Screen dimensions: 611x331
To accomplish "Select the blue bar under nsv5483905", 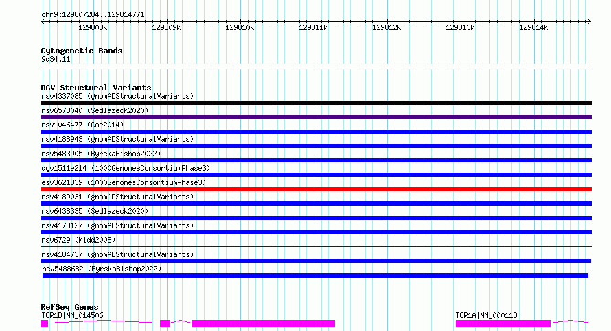I will pyautogui.click(x=316, y=160).
